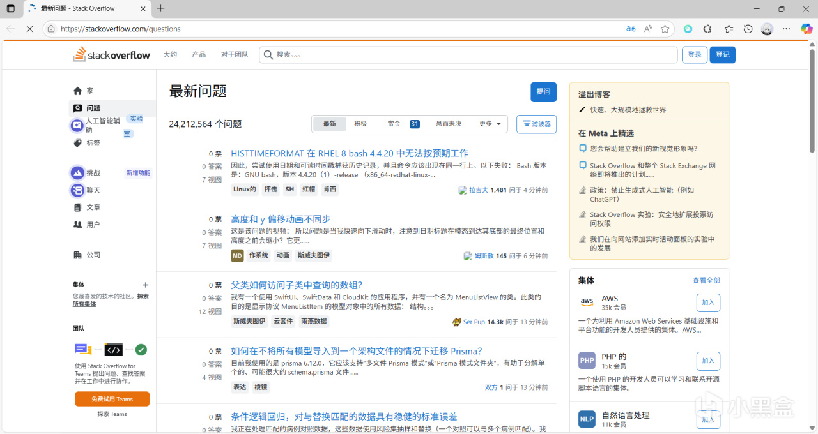Click the 探索 Teams link
The width and height of the screenshot is (818, 434).
(x=112, y=414)
